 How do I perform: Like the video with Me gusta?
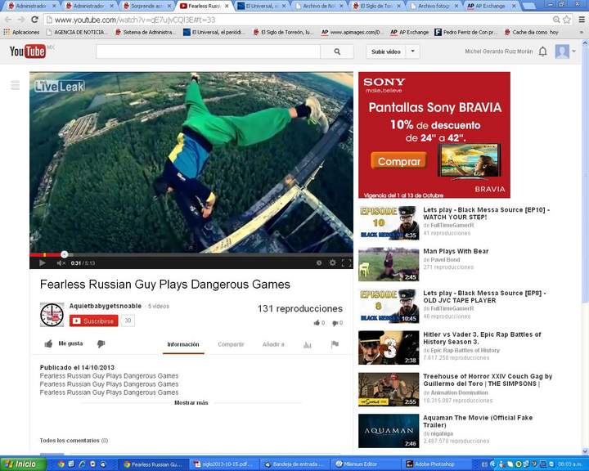[64, 344]
